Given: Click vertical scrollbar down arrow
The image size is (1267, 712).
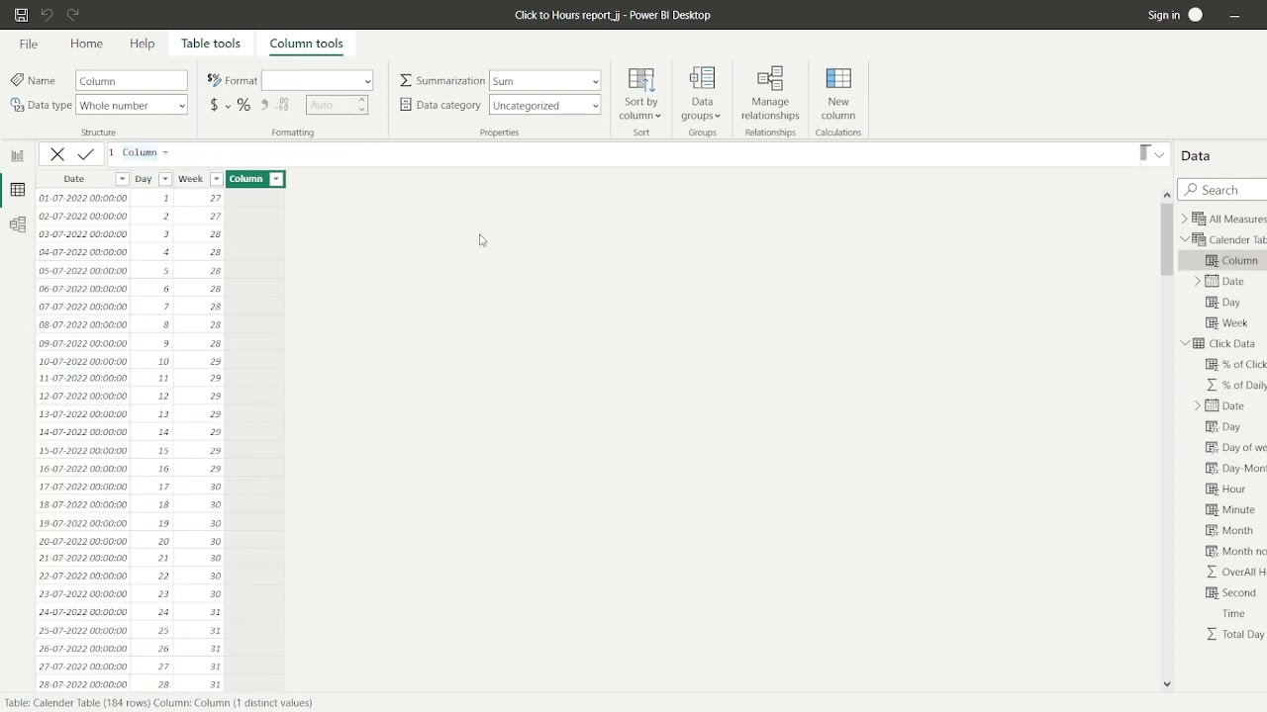Looking at the screenshot, I should (x=1166, y=683).
